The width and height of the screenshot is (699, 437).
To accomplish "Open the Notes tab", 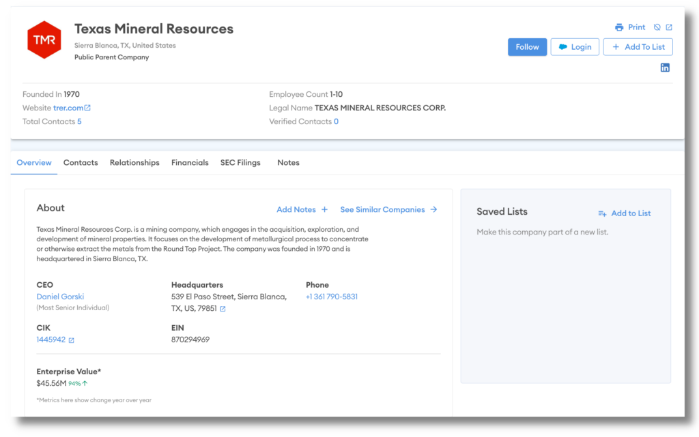I will (x=289, y=163).
